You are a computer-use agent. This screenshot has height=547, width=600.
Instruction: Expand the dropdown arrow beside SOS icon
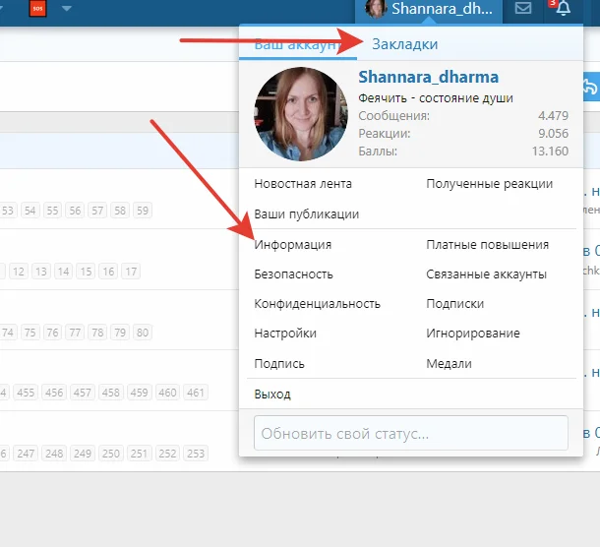(67, 9)
